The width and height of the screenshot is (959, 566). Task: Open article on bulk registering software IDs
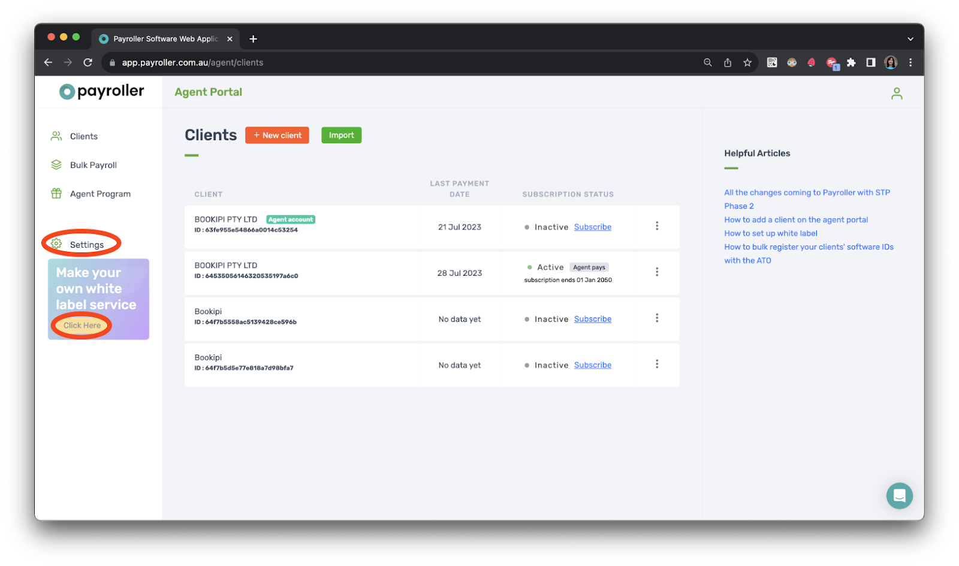pyautogui.click(x=809, y=254)
